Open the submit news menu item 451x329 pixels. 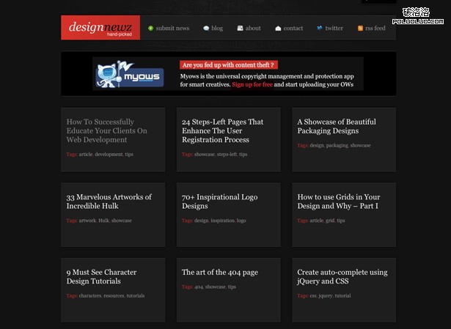[172, 29]
